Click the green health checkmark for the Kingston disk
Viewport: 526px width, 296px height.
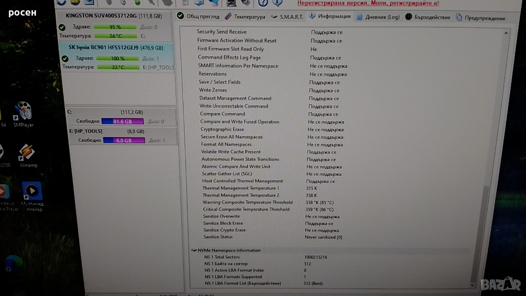coord(62,28)
